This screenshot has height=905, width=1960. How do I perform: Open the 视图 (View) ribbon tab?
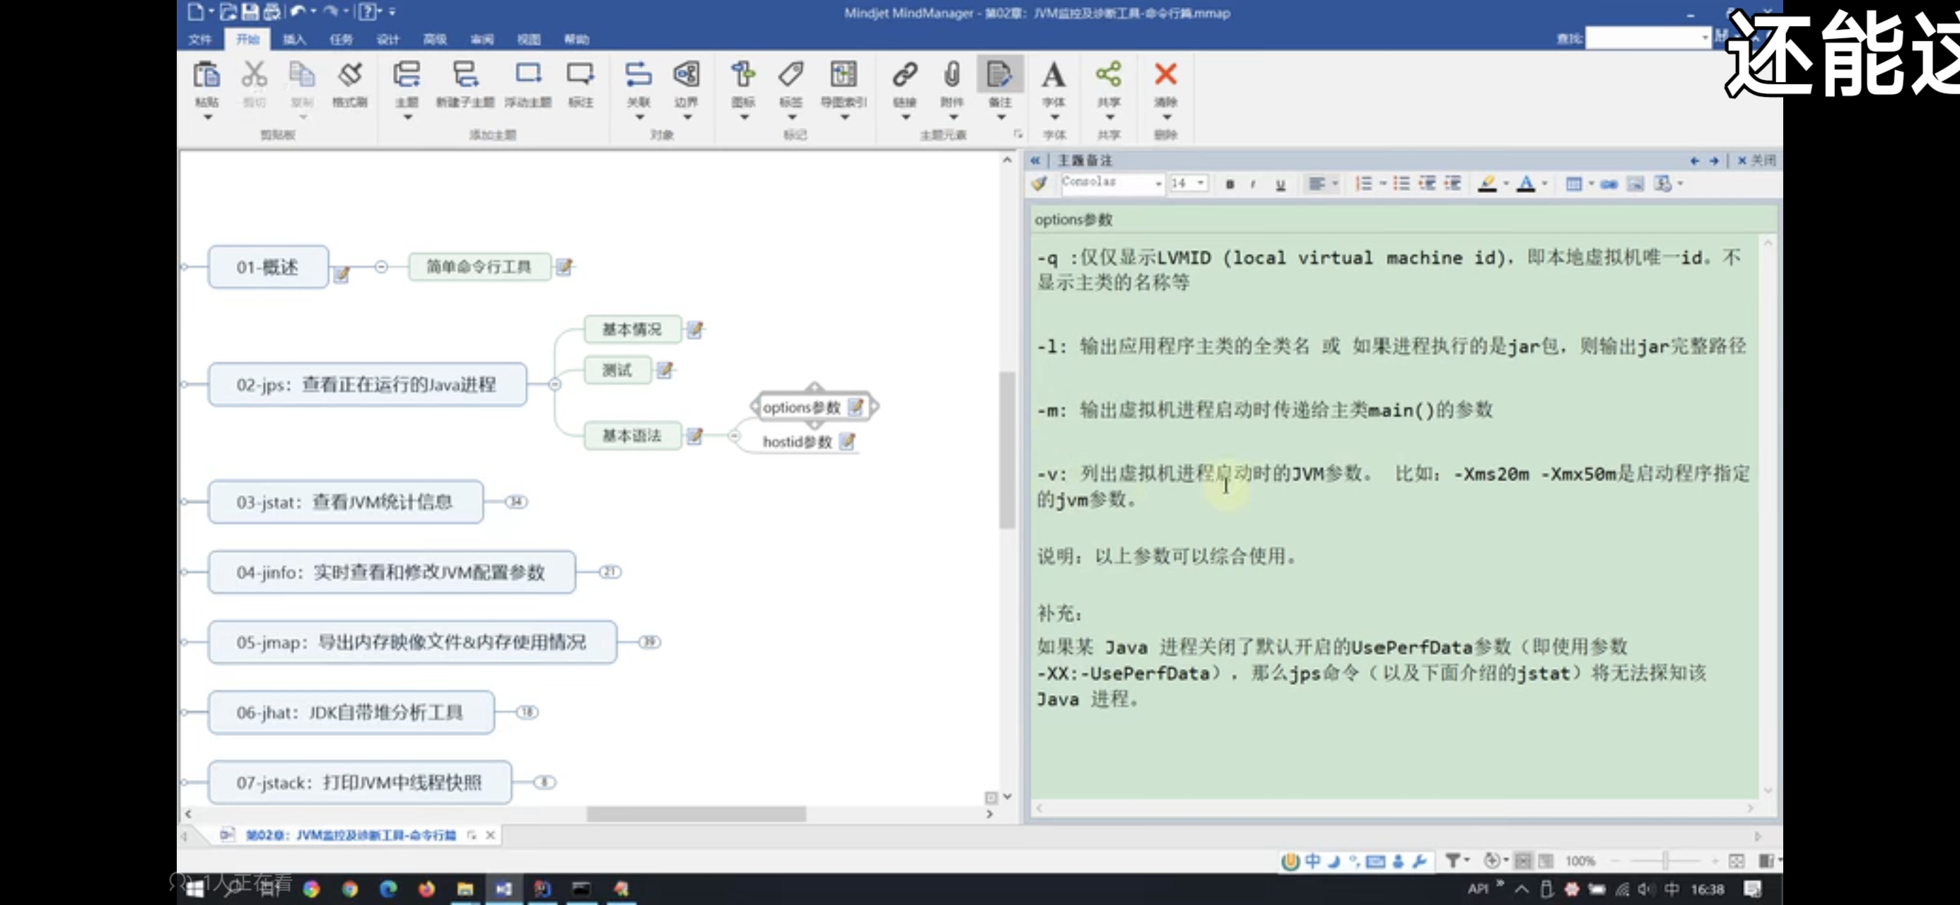pos(529,40)
